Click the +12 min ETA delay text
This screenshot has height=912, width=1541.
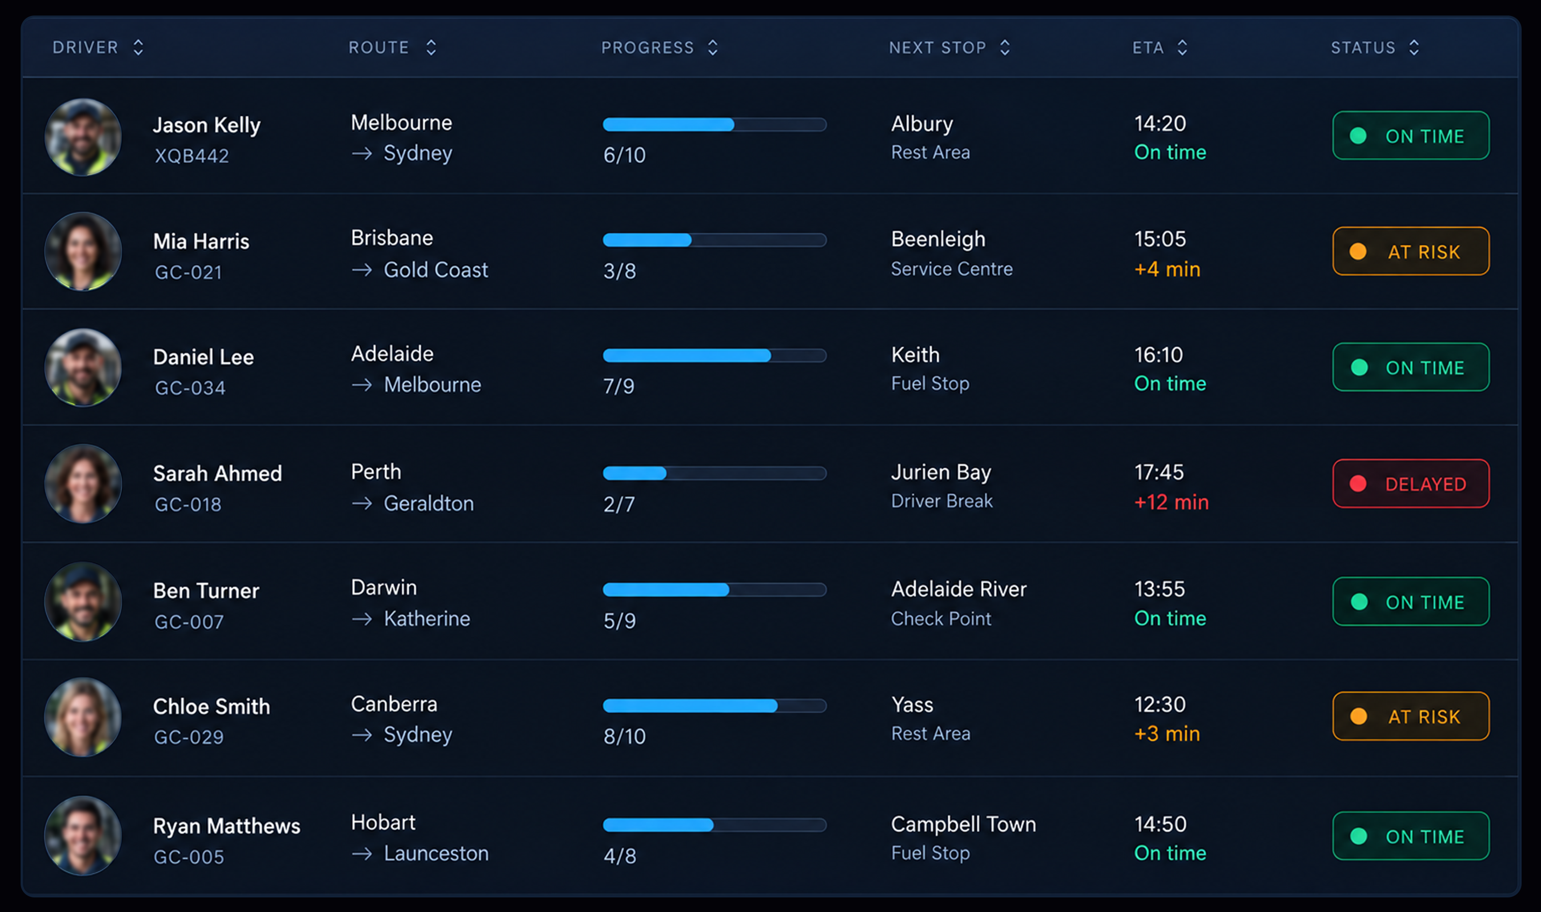coord(1171,503)
